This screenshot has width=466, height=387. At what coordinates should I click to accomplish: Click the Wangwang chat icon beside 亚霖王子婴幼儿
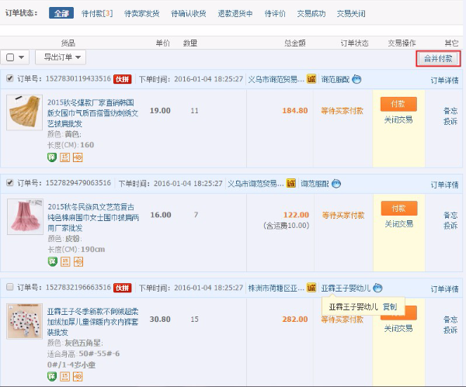click(378, 288)
